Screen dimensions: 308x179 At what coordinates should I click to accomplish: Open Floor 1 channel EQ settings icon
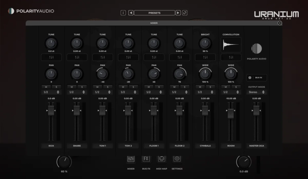coord(154,57)
